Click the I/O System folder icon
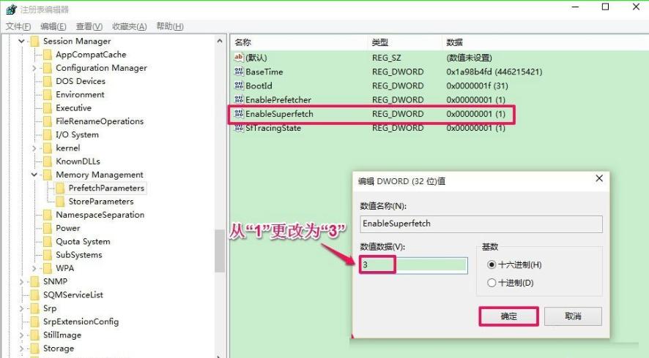Image resolution: width=649 pixels, height=358 pixels. tap(48, 135)
